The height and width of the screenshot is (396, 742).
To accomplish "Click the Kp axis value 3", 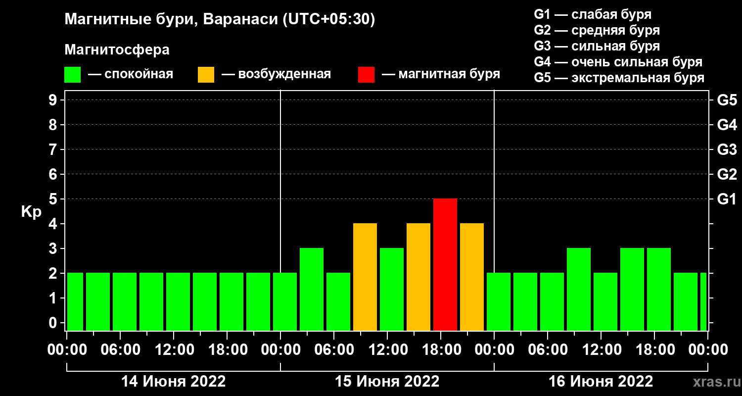I will [x=54, y=248].
